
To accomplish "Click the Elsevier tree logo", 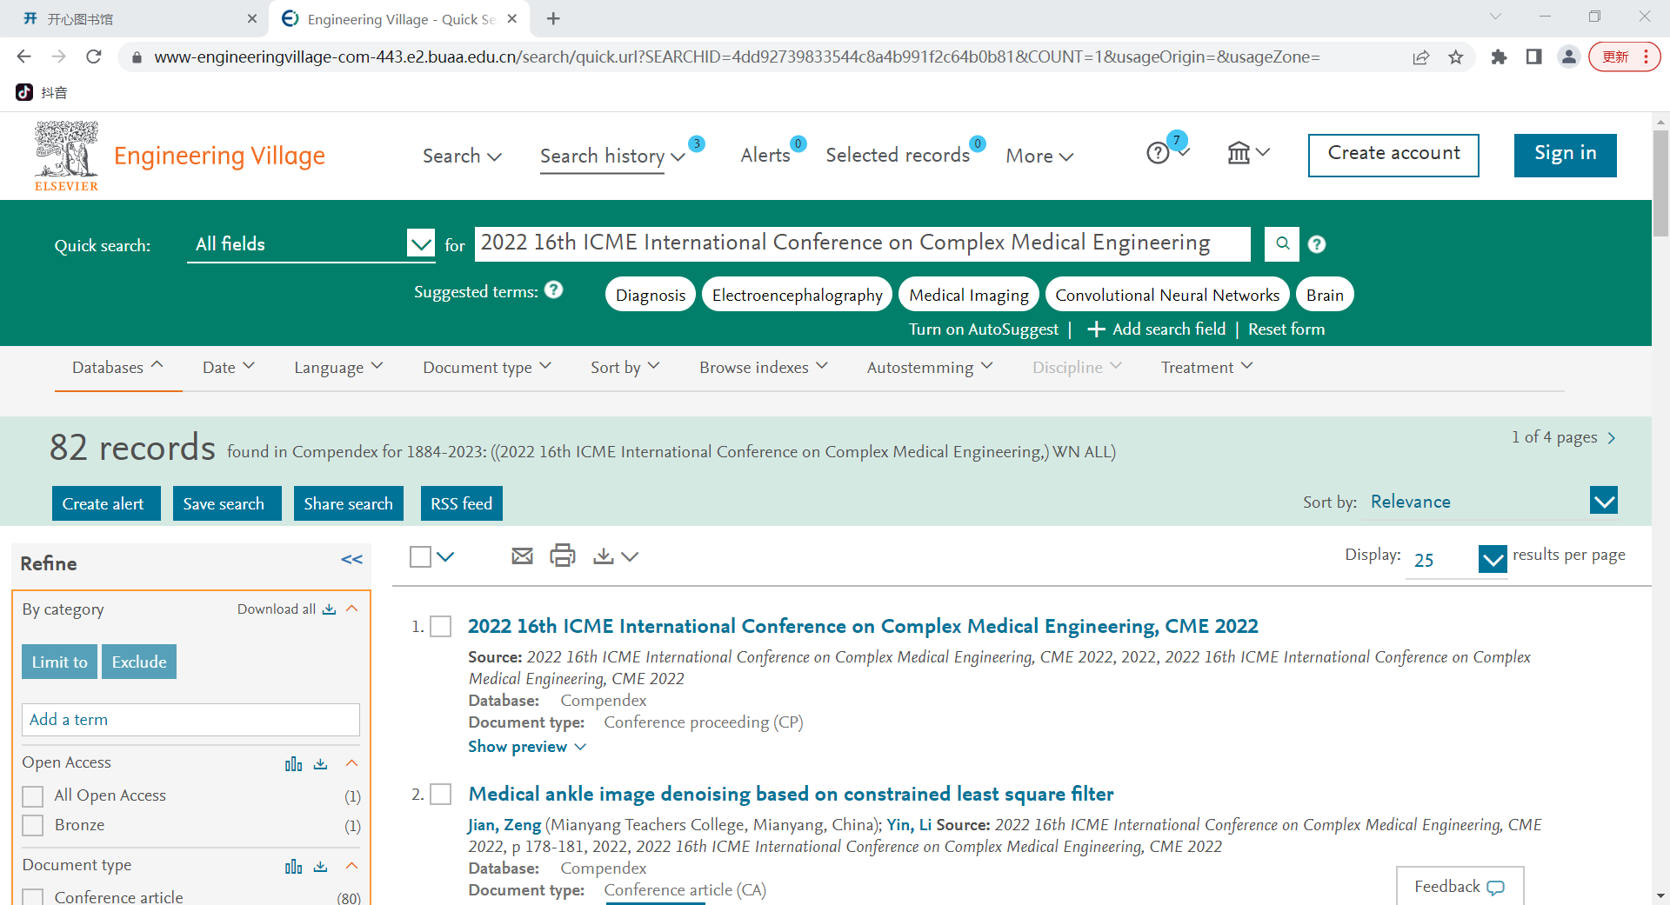I will [x=67, y=156].
